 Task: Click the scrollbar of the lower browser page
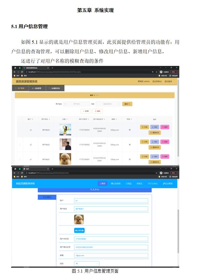pos(178,230)
